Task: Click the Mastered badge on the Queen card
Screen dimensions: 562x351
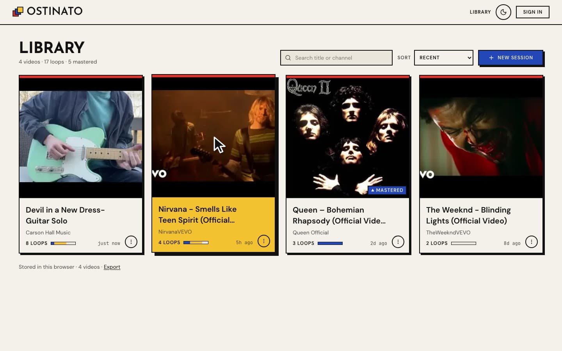Action: click(x=387, y=190)
